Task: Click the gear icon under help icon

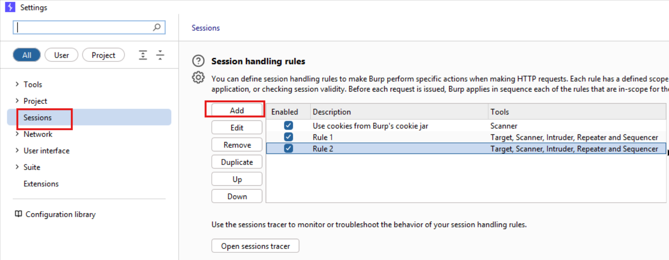Action: (198, 78)
